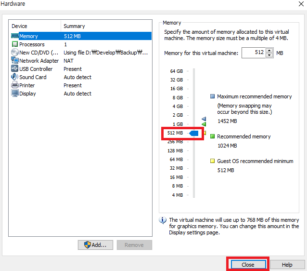Click the 32 MB scale label
This screenshot has height=271, width=307.
click(x=176, y=168)
